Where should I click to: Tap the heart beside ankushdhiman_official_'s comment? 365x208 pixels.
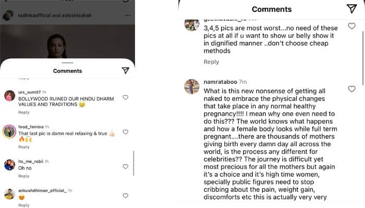coord(125,196)
